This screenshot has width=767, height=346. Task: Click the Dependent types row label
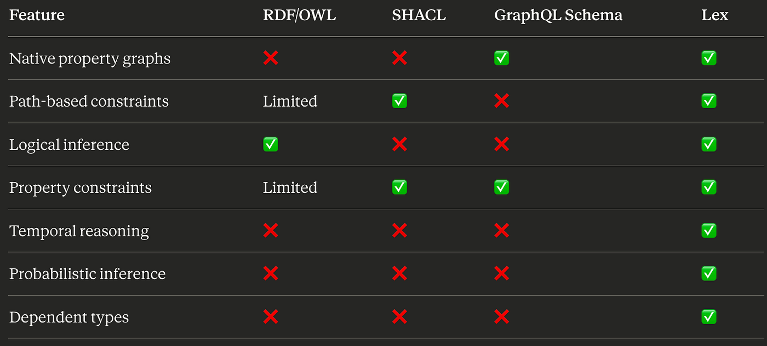(x=69, y=317)
